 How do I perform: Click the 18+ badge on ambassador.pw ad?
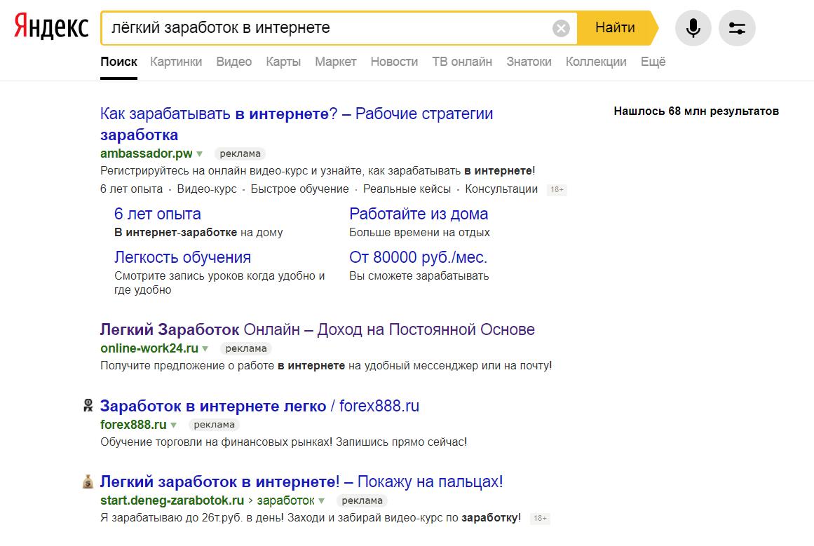557,189
